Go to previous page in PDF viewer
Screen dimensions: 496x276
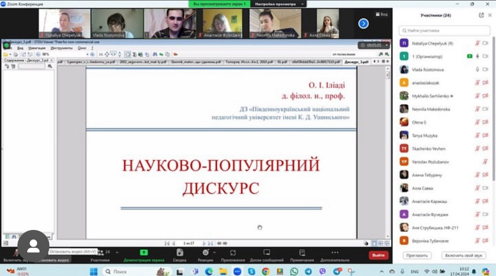(174, 243)
